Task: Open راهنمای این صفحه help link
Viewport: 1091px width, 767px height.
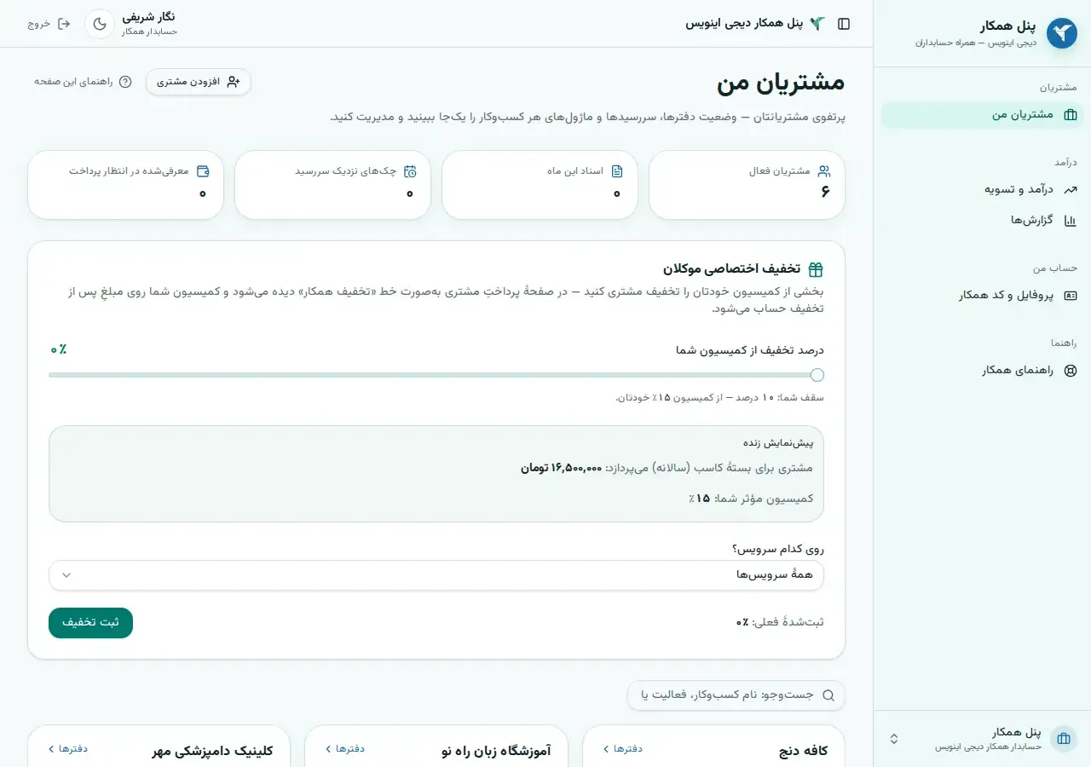Action: click(84, 82)
